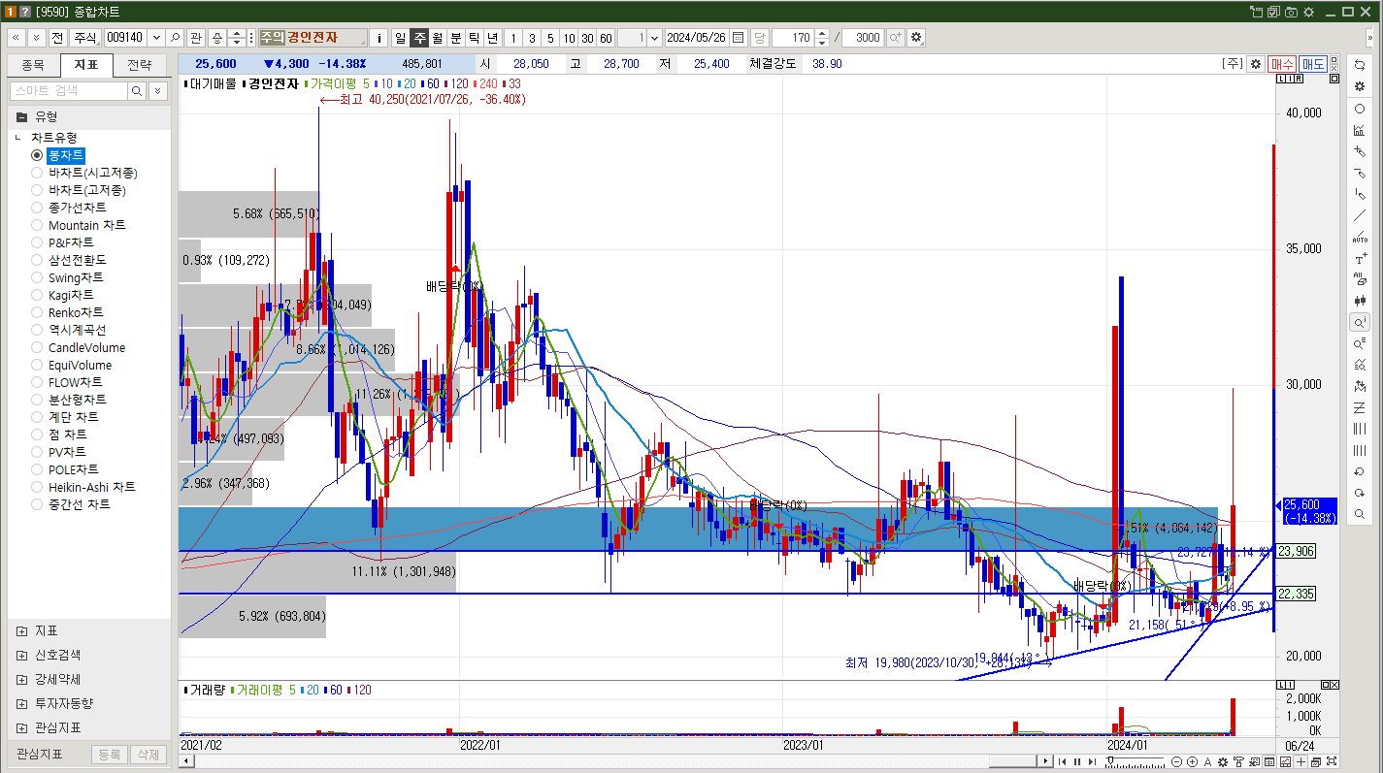The image size is (1383, 773).
Task: Click the 스마트 검색 input field
Action: click(68, 90)
